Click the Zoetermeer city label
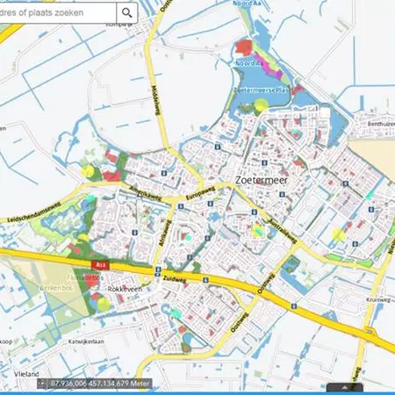Image resolution: width=395 pixels, height=395 pixels. (x=262, y=180)
